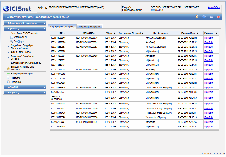Click Προβολή for LRN 1332156167623
The height and width of the screenshot is (157, 226).
tap(209, 108)
